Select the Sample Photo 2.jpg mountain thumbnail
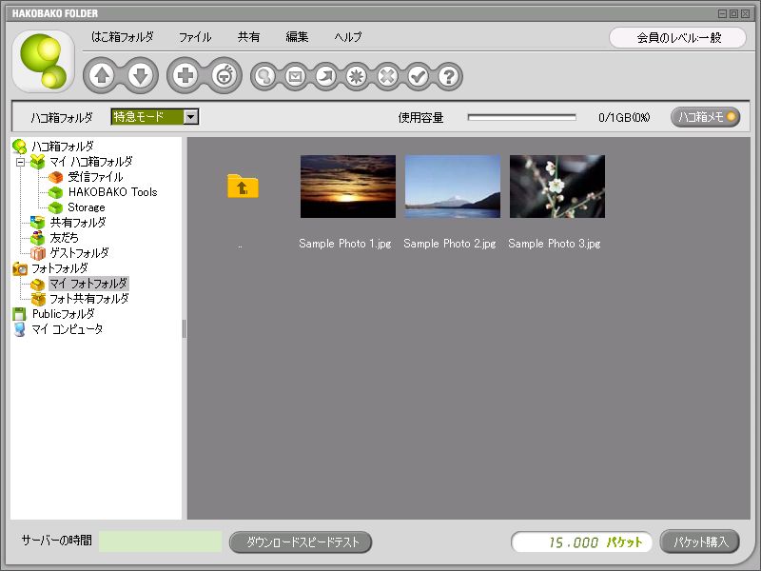 coord(453,187)
